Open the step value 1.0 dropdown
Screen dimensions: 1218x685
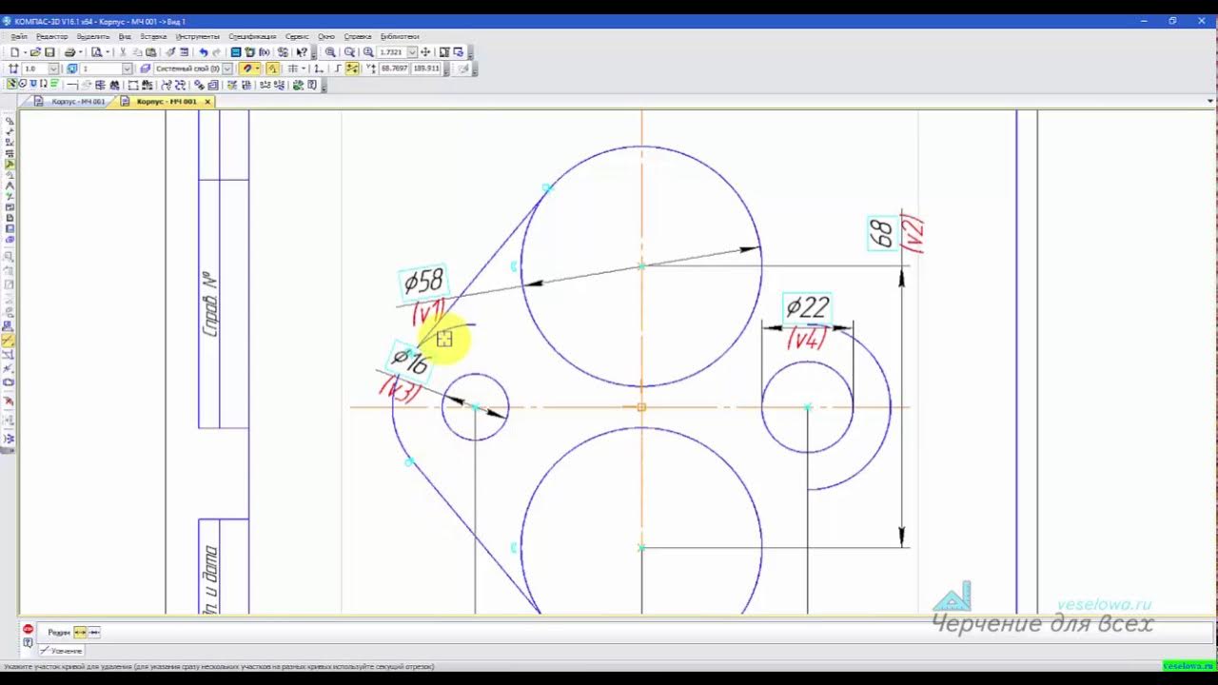point(54,68)
